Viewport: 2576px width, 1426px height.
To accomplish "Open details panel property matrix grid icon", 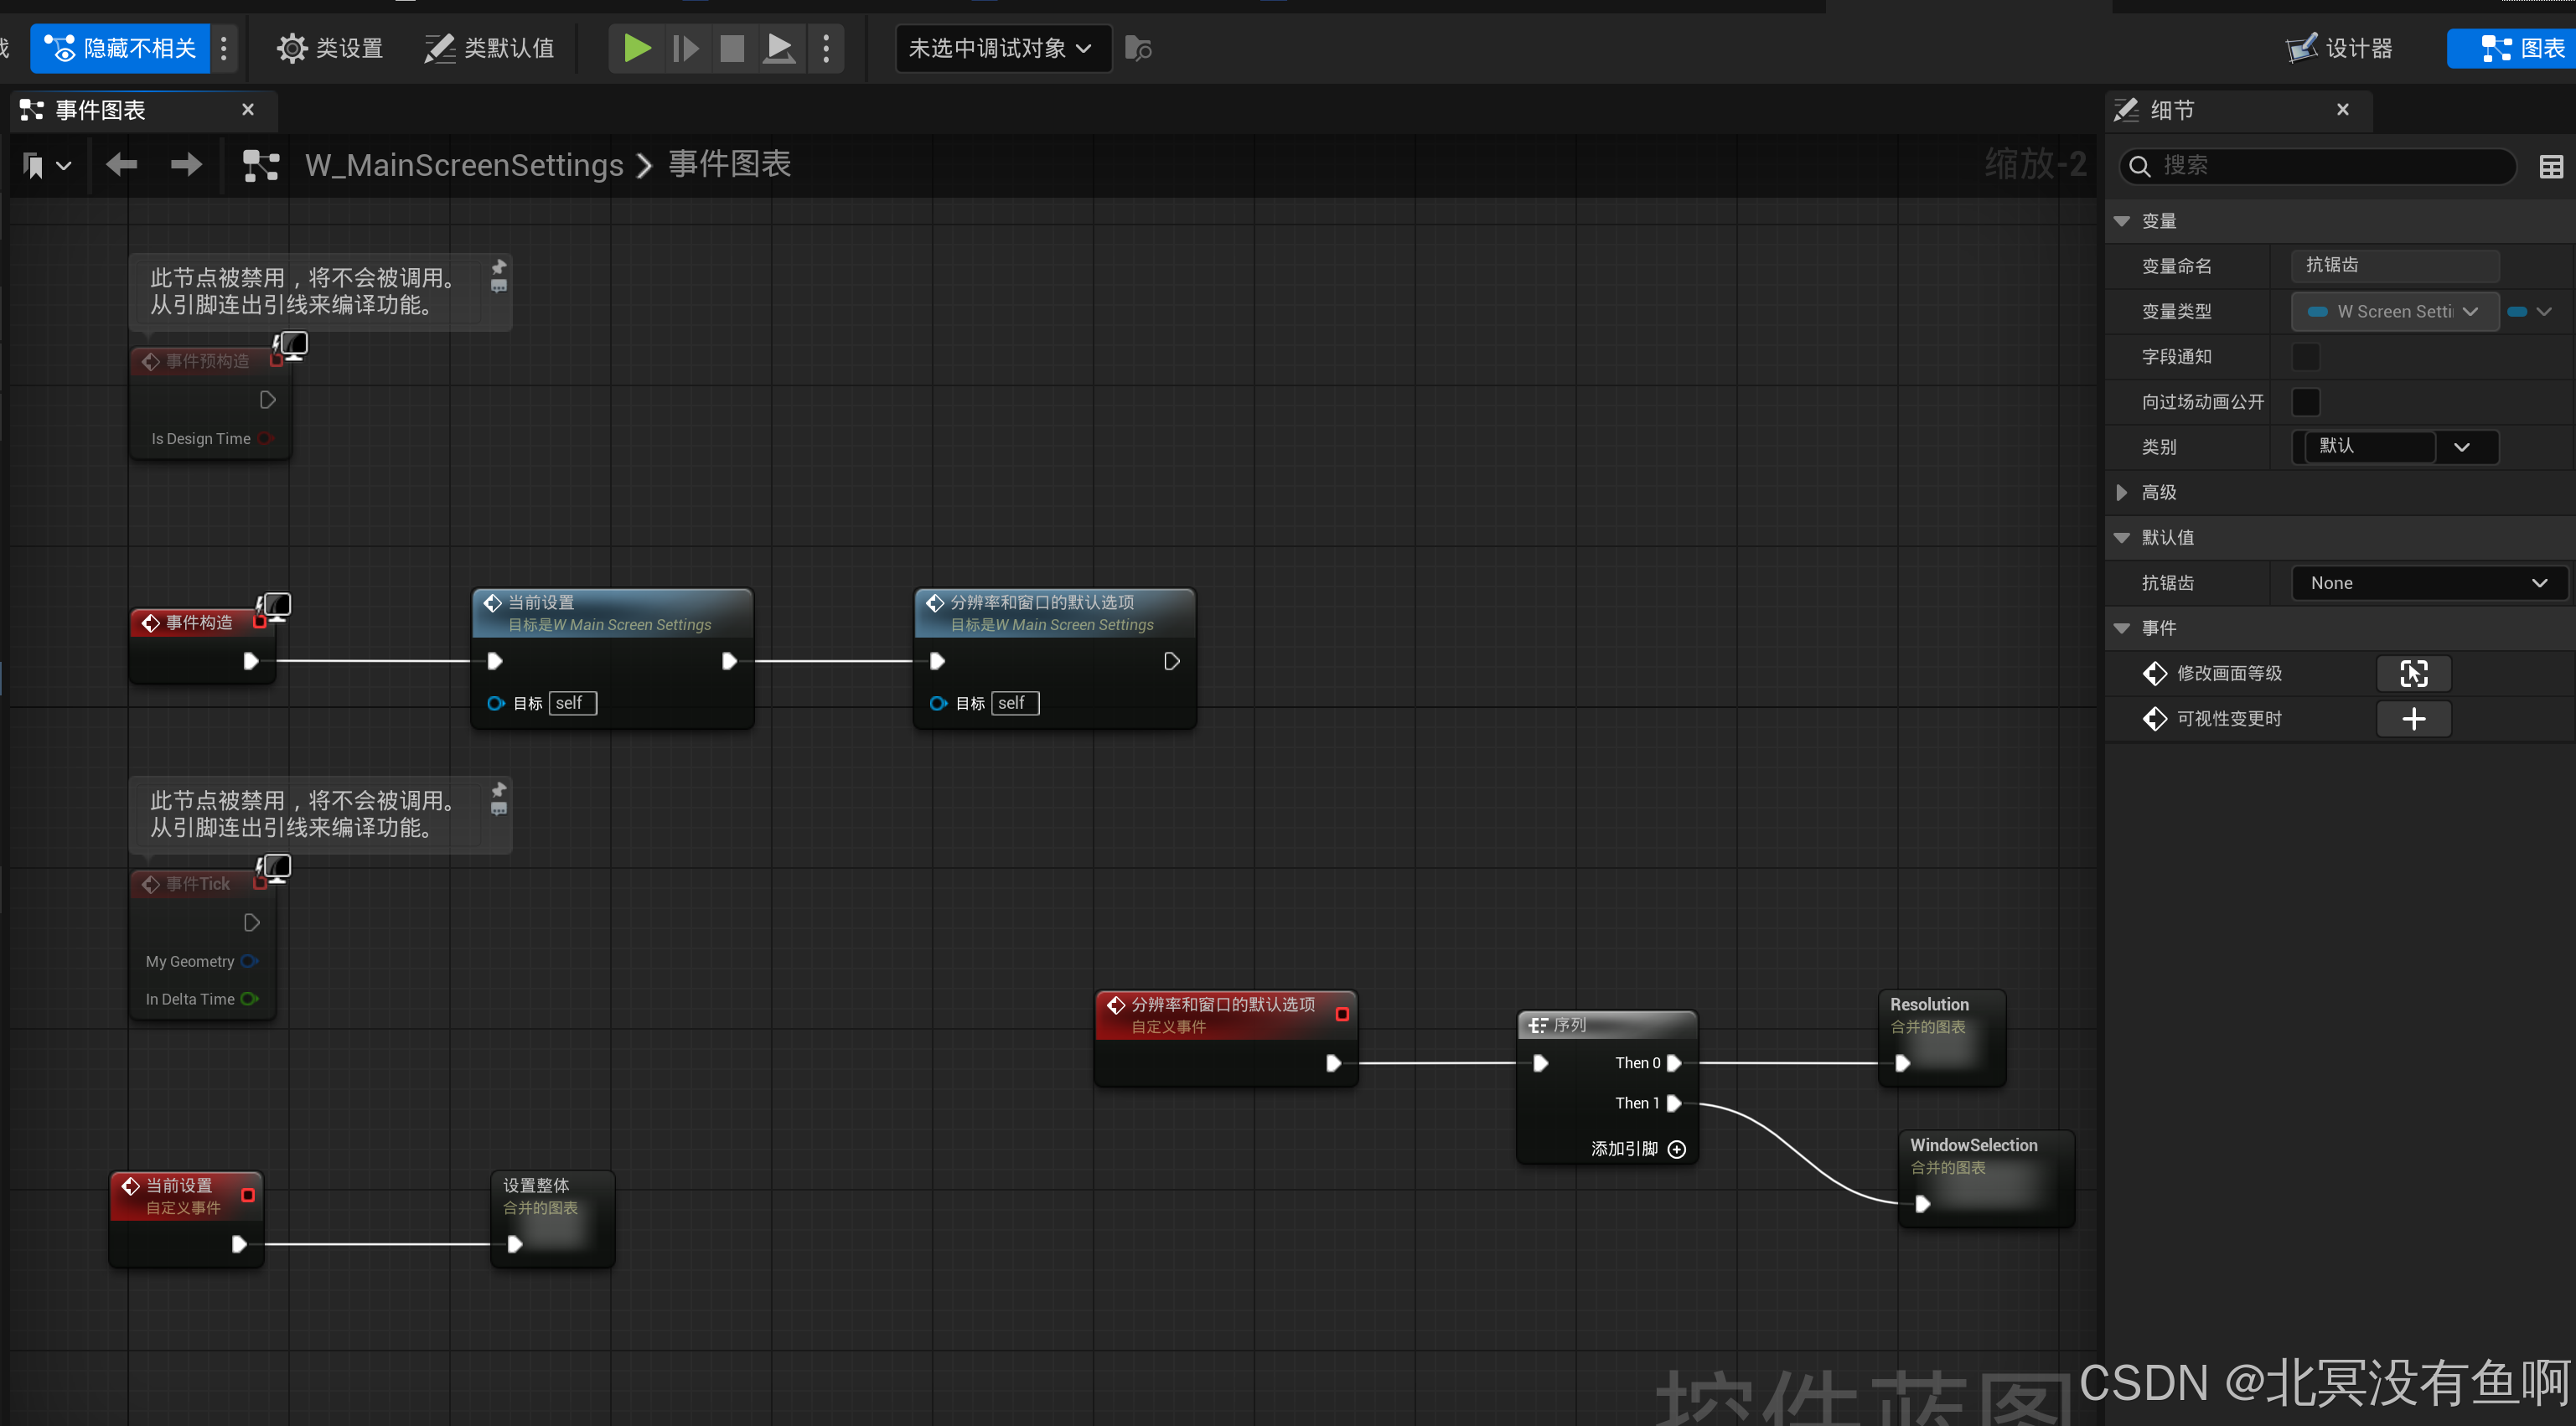I will 2550,166.
